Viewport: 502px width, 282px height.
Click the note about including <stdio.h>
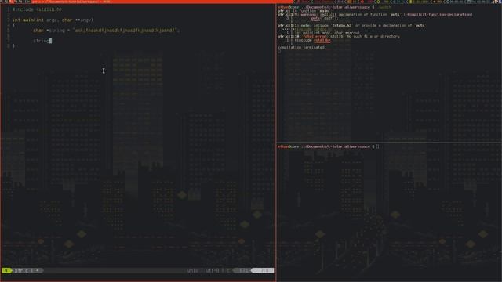pos(351,26)
